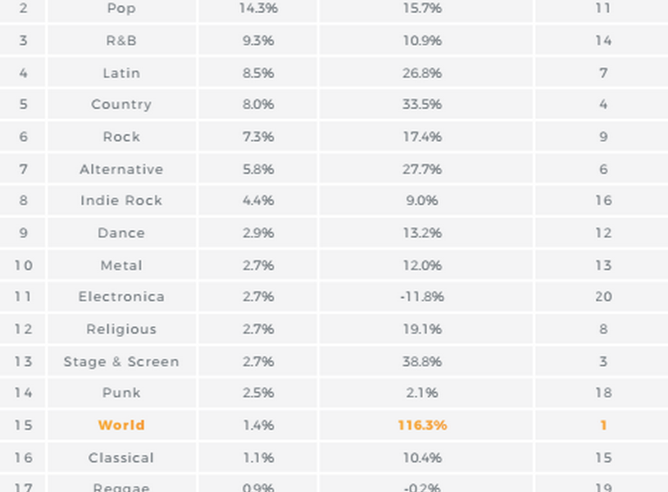Select the Country genre cell

121,105
